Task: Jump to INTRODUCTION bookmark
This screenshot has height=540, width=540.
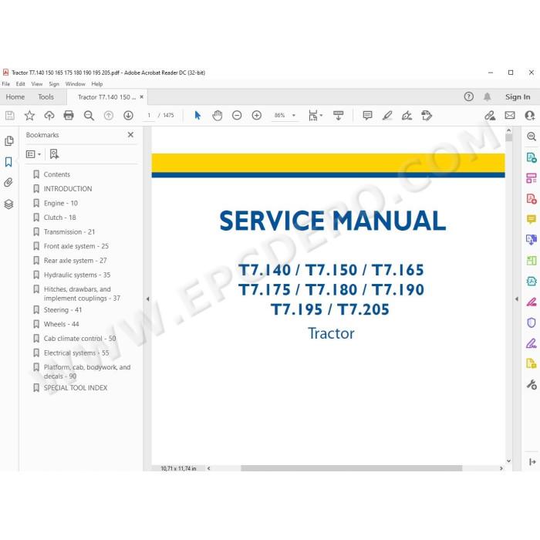Action: [x=68, y=189]
